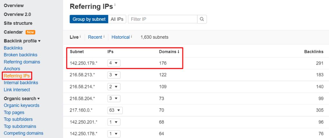Sort by Domains column header

pyautogui.click(x=169, y=52)
